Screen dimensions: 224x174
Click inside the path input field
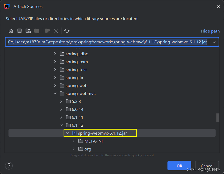pyautogui.click(x=107, y=42)
